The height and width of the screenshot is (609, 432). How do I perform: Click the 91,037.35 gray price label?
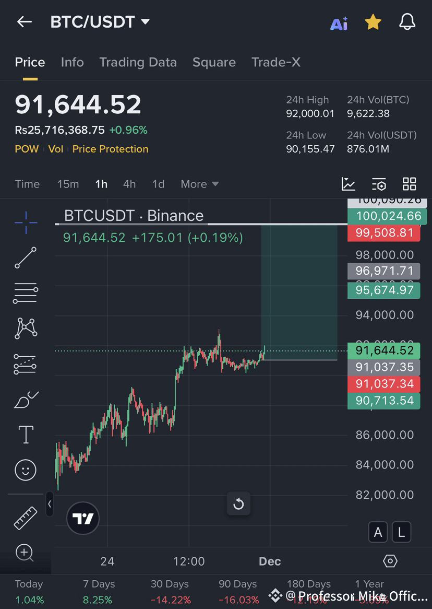coord(384,367)
